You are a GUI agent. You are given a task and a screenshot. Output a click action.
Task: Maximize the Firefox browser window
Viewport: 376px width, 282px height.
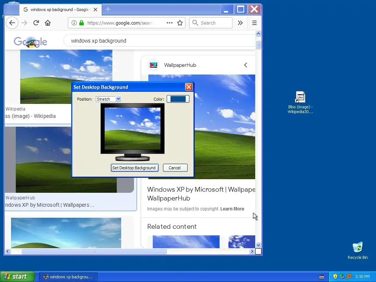click(x=241, y=10)
